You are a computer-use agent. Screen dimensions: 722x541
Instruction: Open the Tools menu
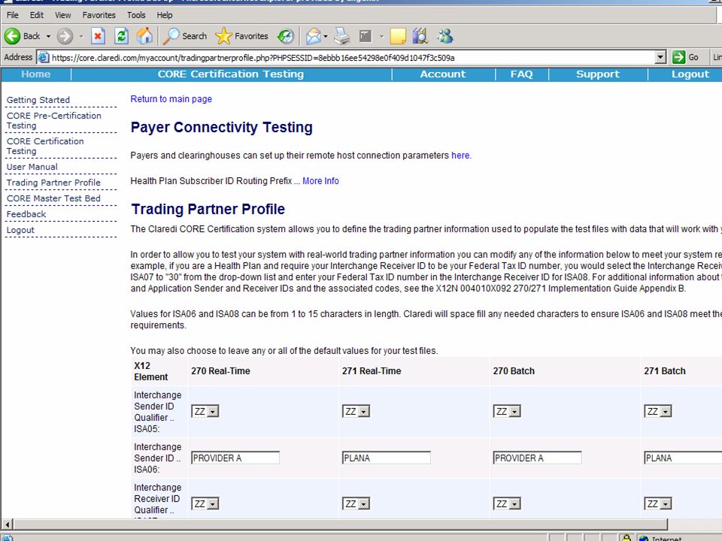pyautogui.click(x=136, y=15)
